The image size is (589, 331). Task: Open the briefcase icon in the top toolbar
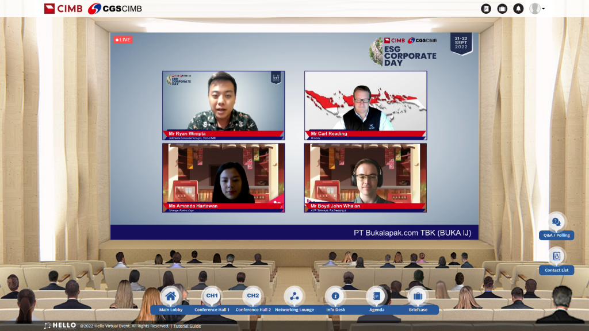(x=502, y=9)
